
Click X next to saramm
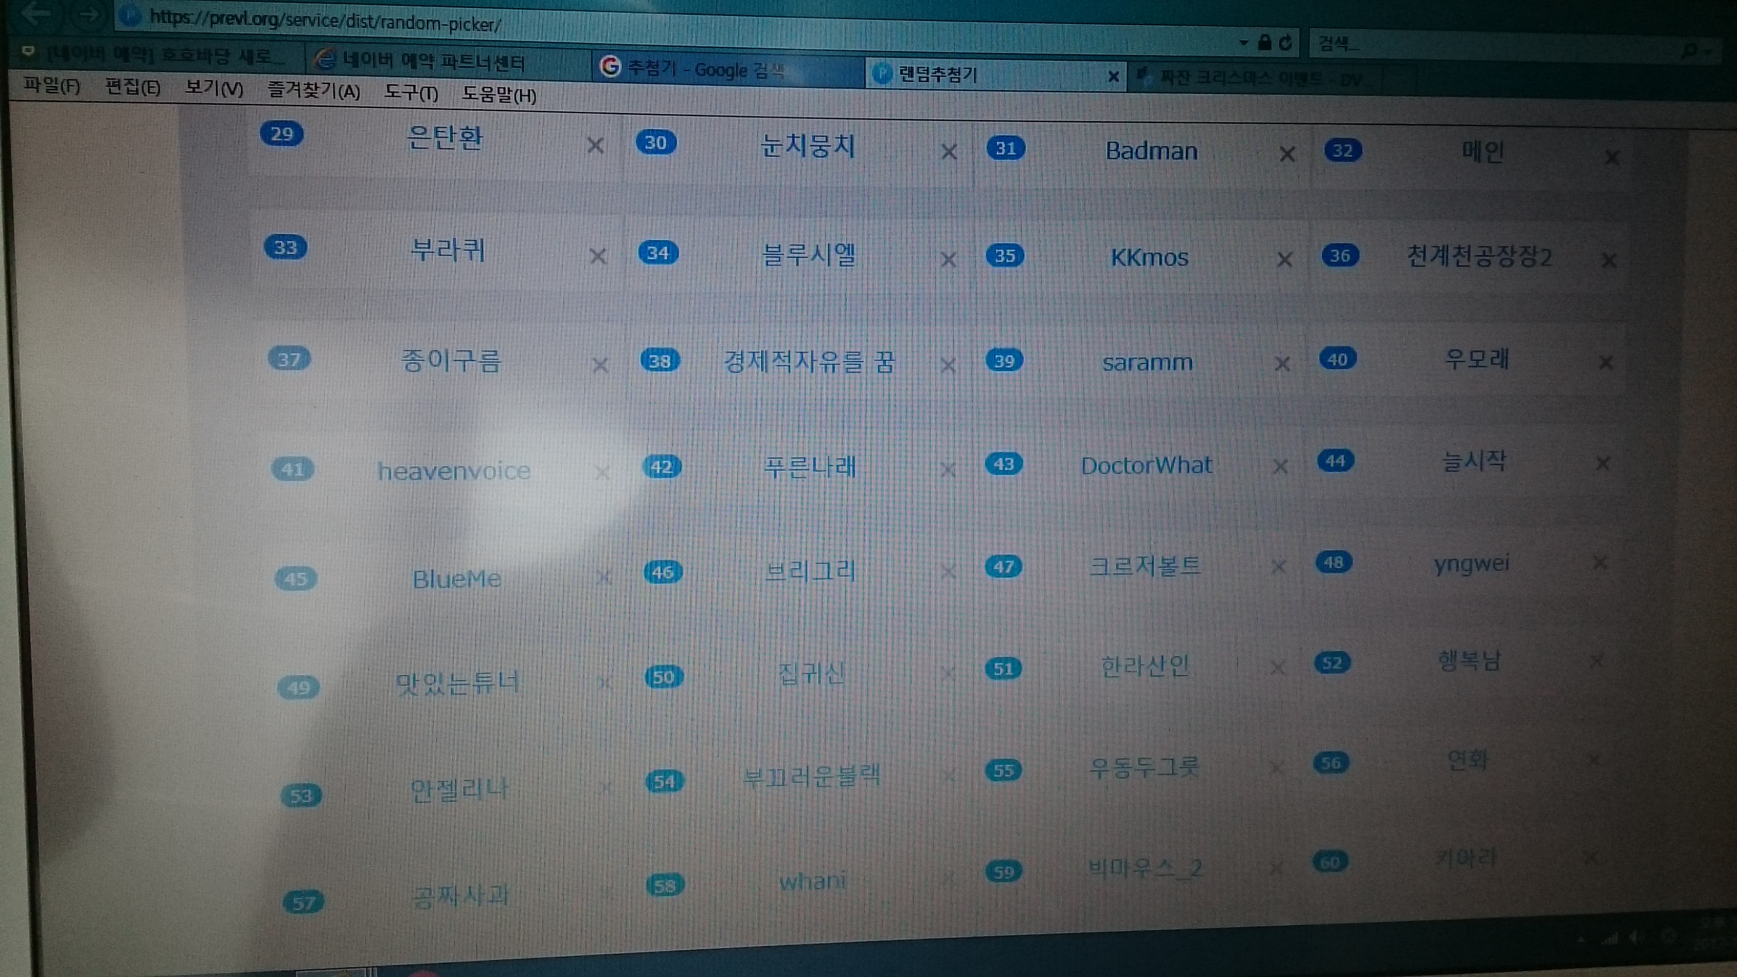1283,364
